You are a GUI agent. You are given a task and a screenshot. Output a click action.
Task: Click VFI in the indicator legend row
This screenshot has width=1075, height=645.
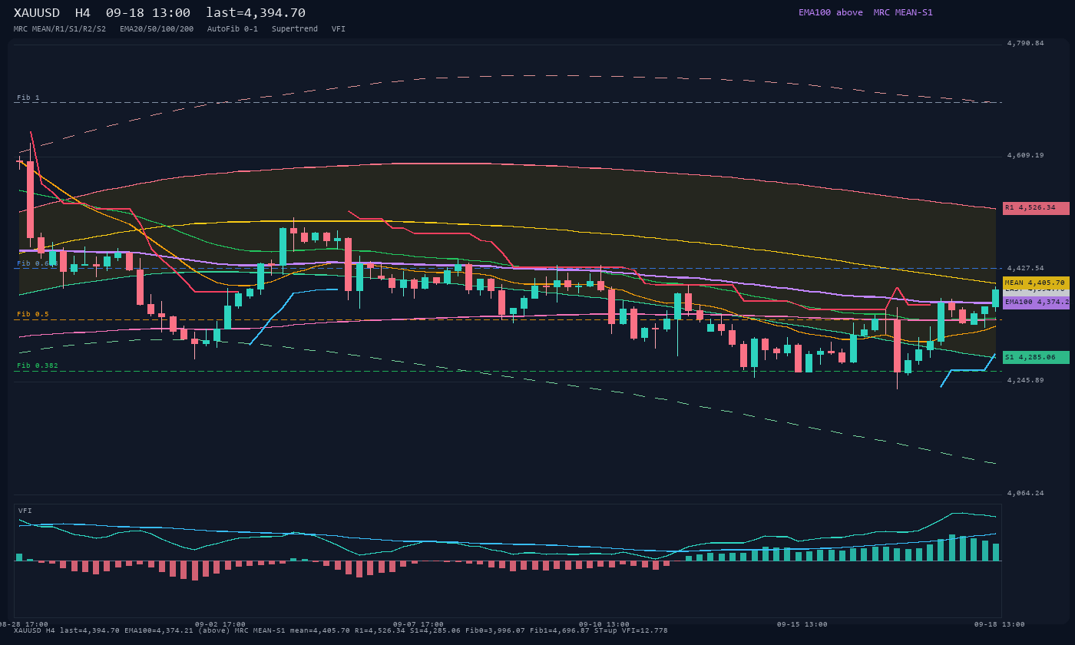pyautogui.click(x=339, y=29)
